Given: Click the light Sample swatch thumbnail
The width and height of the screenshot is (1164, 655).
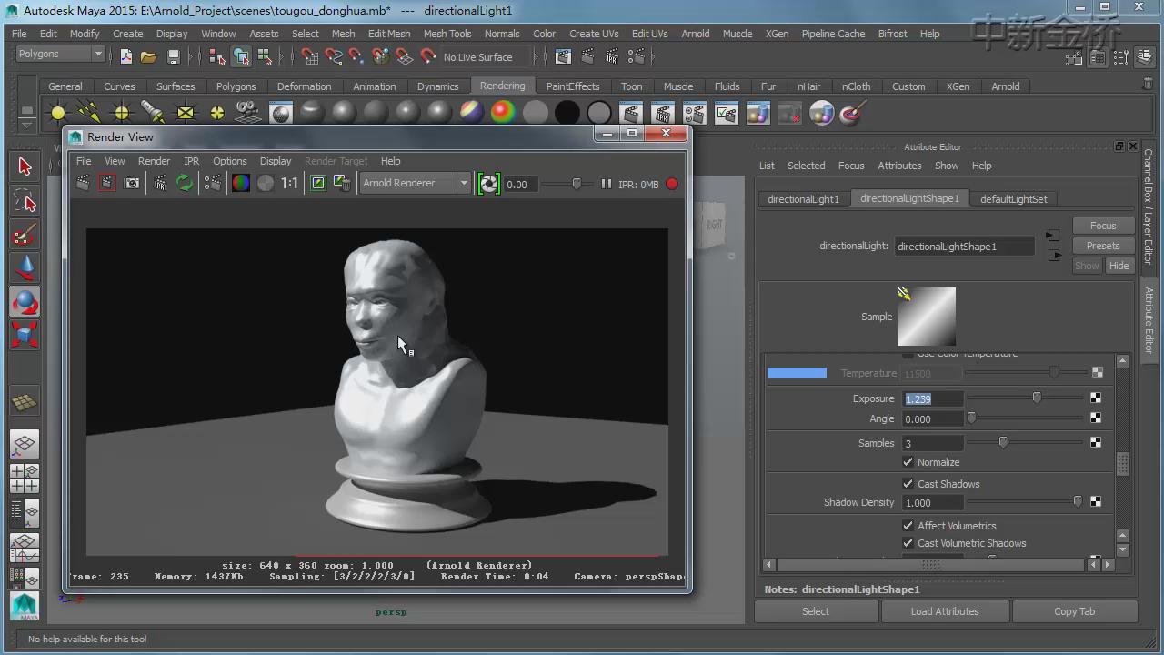Looking at the screenshot, I should pyautogui.click(x=927, y=316).
